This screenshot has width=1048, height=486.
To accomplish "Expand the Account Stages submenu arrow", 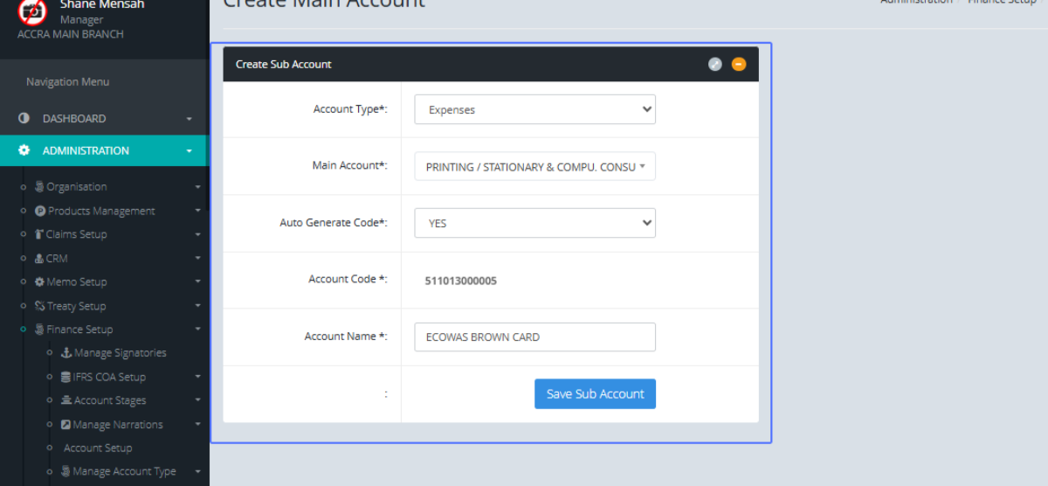I will click(197, 400).
